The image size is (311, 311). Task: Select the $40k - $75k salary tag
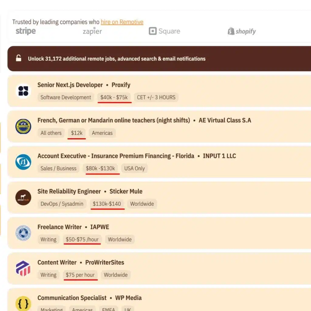click(x=114, y=97)
